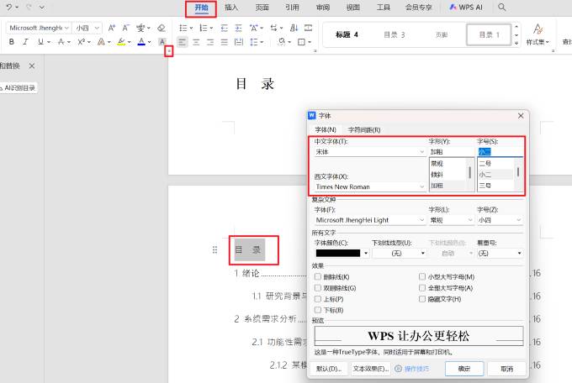The width and height of the screenshot is (572, 383).
Task: Increase paragraph indent
Action: (238, 28)
